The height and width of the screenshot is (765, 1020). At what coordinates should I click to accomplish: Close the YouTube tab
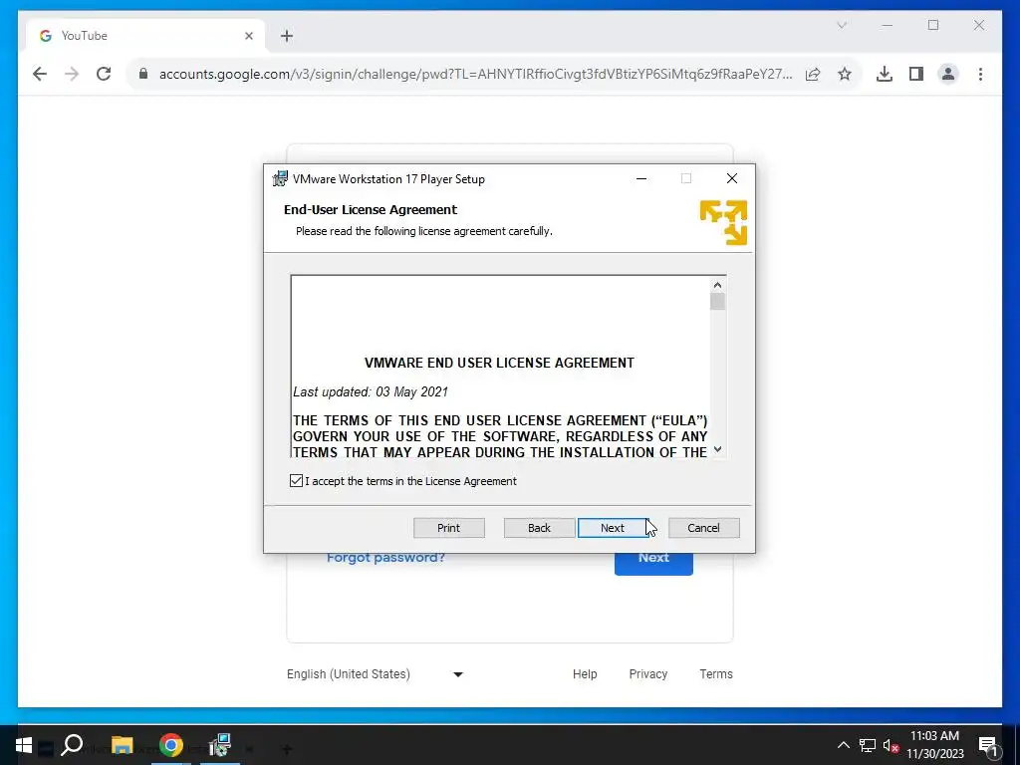click(248, 36)
